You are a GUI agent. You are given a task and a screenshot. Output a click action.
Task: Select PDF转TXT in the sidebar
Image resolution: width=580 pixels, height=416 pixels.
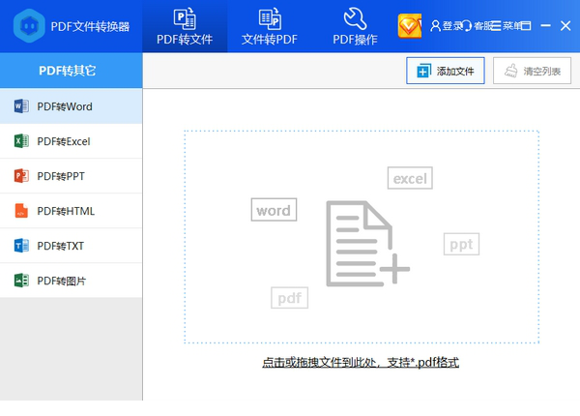tap(71, 246)
